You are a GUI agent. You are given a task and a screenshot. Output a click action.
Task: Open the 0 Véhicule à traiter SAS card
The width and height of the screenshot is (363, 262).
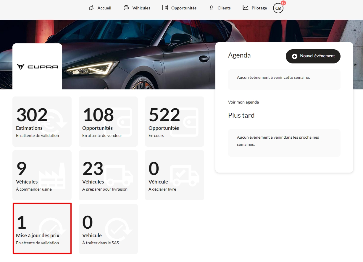108,229
